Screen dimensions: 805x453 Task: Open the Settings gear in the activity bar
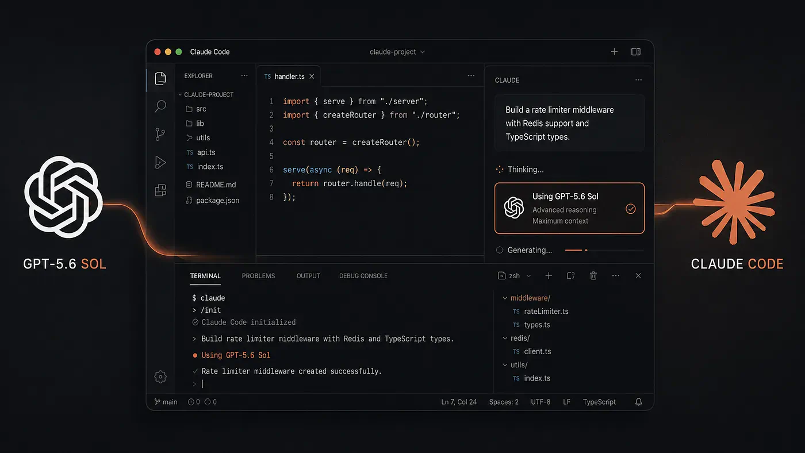(160, 377)
